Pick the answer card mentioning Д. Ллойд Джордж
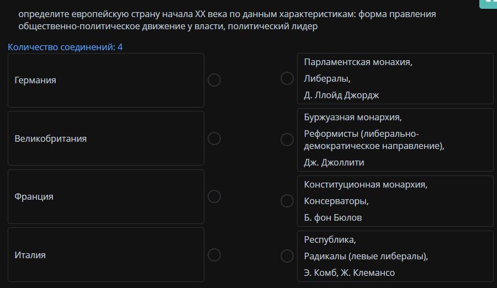497x288 pixels. pos(395,78)
